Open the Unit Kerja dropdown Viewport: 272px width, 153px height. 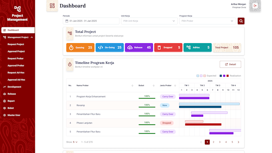pyautogui.click(x=149, y=21)
